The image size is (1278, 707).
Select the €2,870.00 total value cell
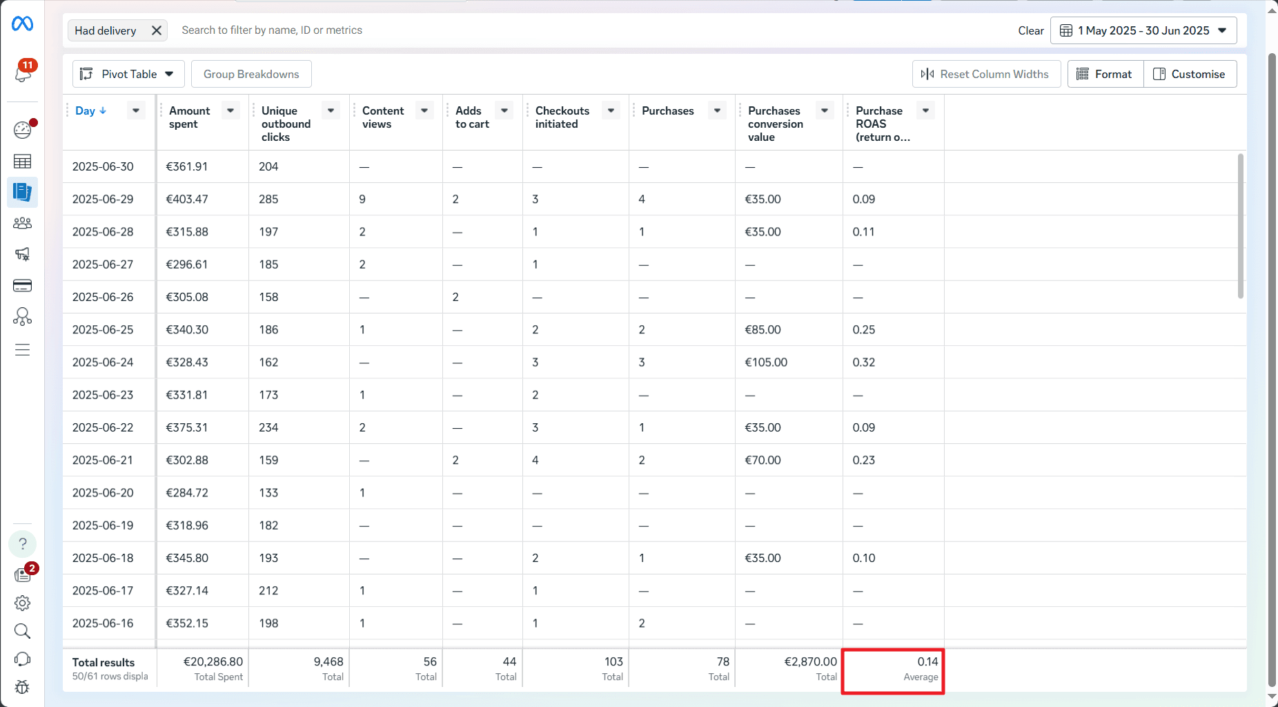[789, 668]
